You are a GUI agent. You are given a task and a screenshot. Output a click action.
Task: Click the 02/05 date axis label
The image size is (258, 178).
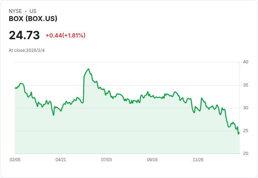pos(15,159)
